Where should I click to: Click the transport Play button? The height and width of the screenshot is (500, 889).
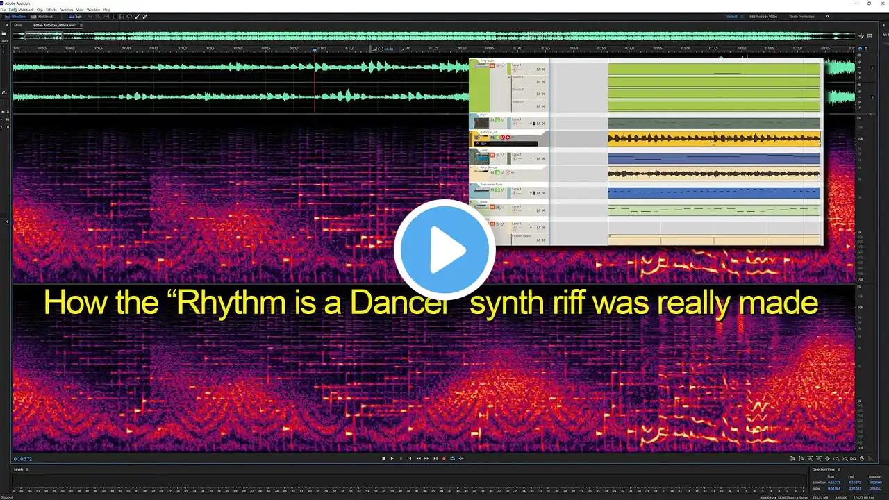[x=392, y=458]
